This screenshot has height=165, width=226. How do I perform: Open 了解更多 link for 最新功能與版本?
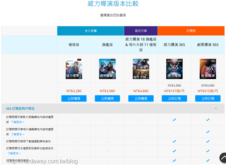click(x=14, y=153)
